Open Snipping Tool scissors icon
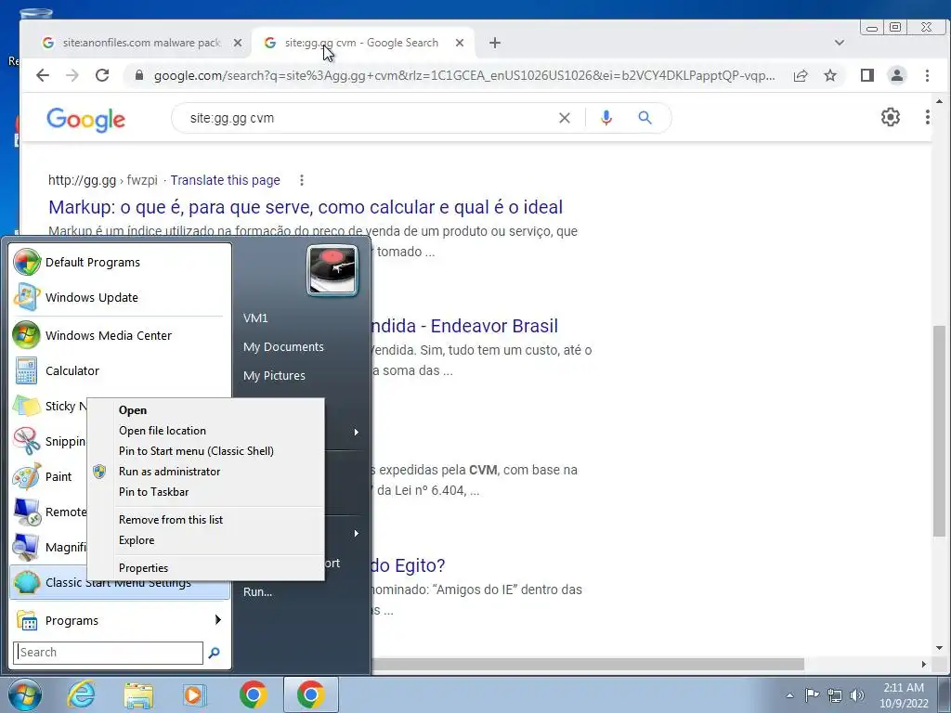The image size is (951, 713). coord(26,441)
